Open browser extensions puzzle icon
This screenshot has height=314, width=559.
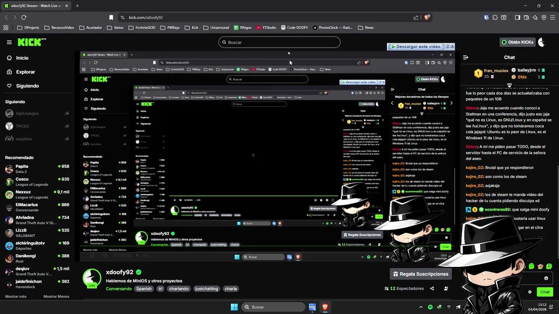(x=495, y=17)
